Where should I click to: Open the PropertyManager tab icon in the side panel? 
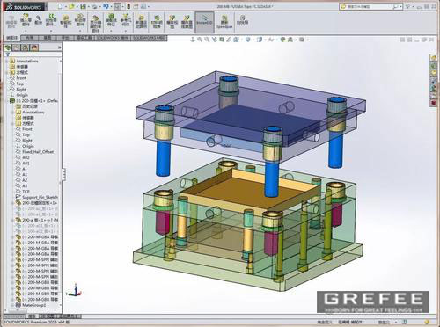click(17, 47)
